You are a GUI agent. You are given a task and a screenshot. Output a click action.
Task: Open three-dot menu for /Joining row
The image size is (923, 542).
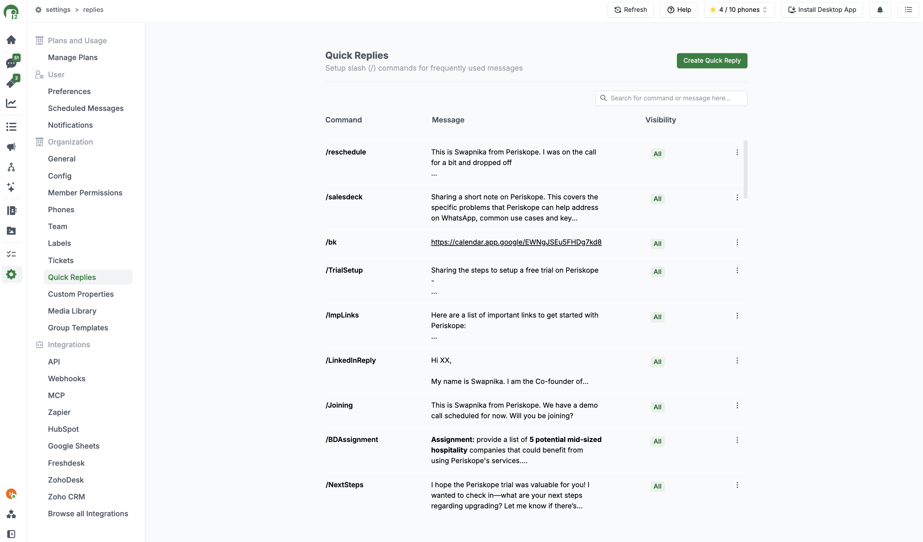point(737,406)
